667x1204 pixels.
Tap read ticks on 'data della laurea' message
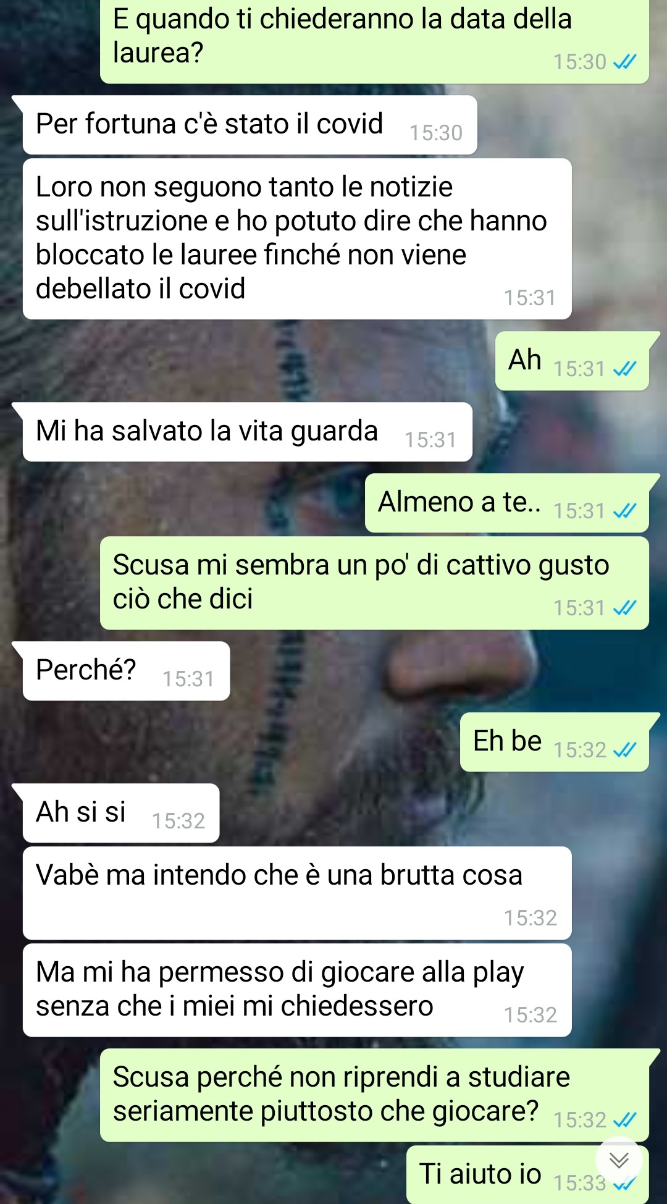624,62
